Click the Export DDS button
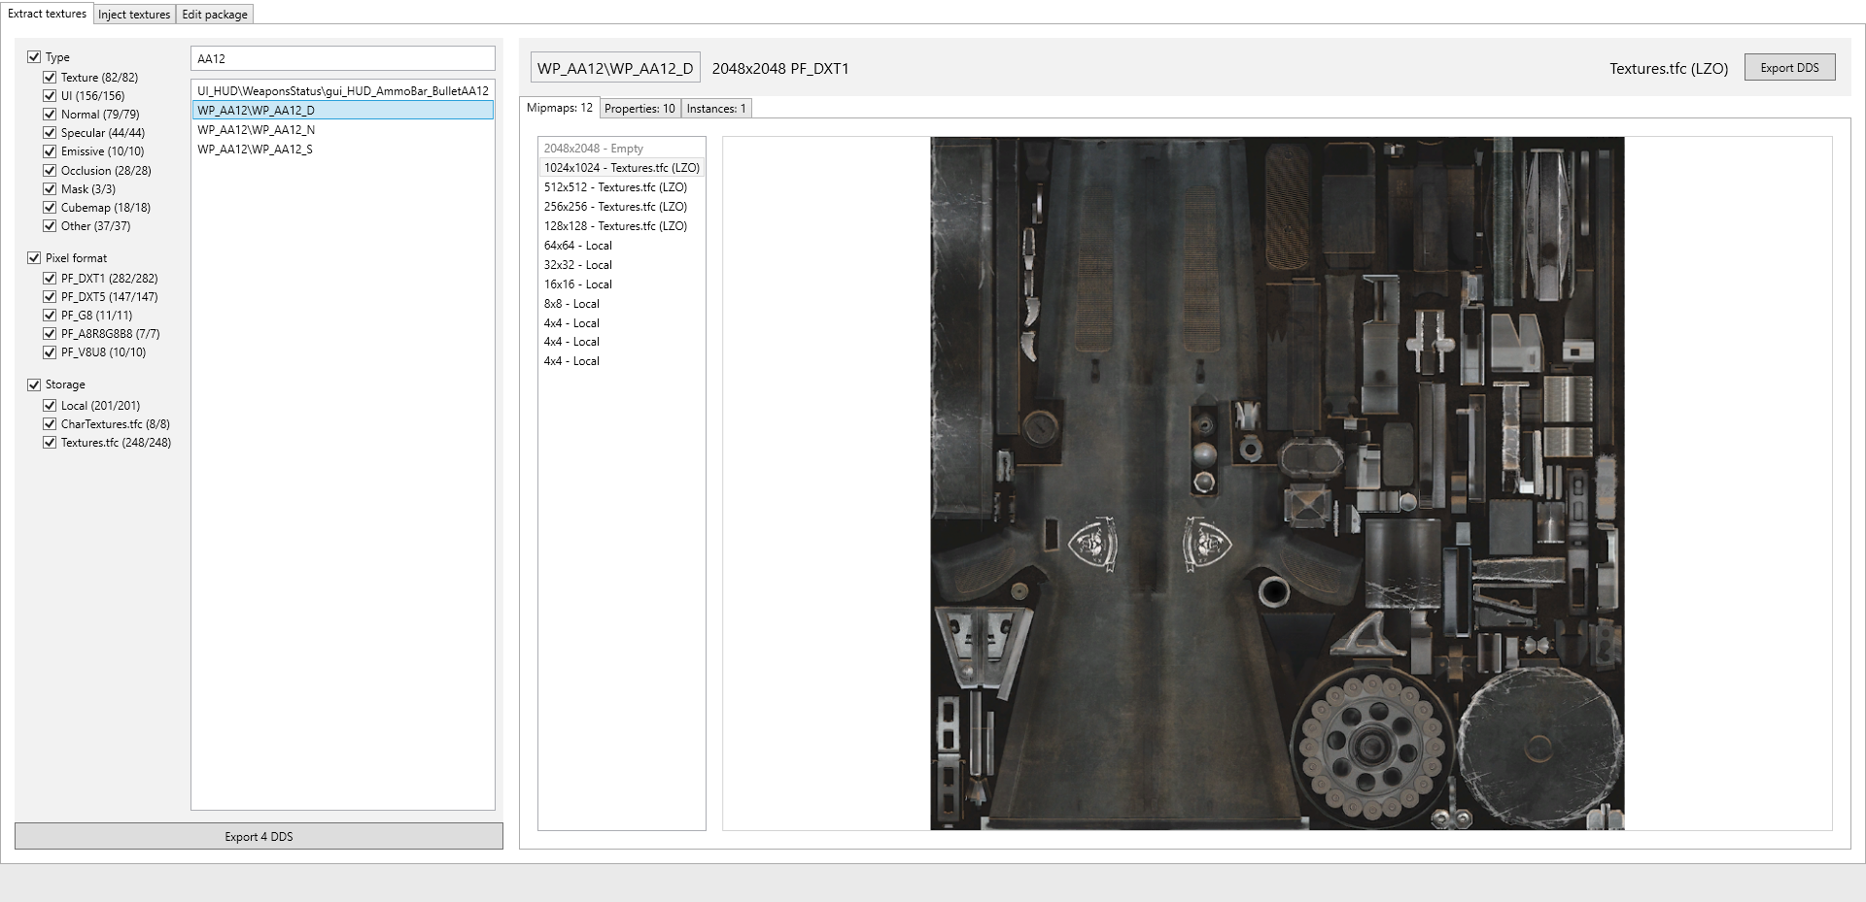The height and width of the screenshot is (902, 1866). tap(1789, 68)
